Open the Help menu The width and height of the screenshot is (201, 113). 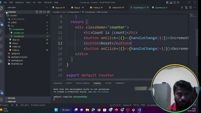[x=56, y=3]
